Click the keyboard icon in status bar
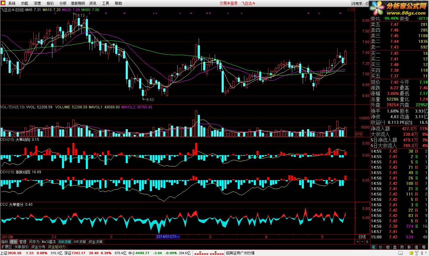 tap(400, 253)
